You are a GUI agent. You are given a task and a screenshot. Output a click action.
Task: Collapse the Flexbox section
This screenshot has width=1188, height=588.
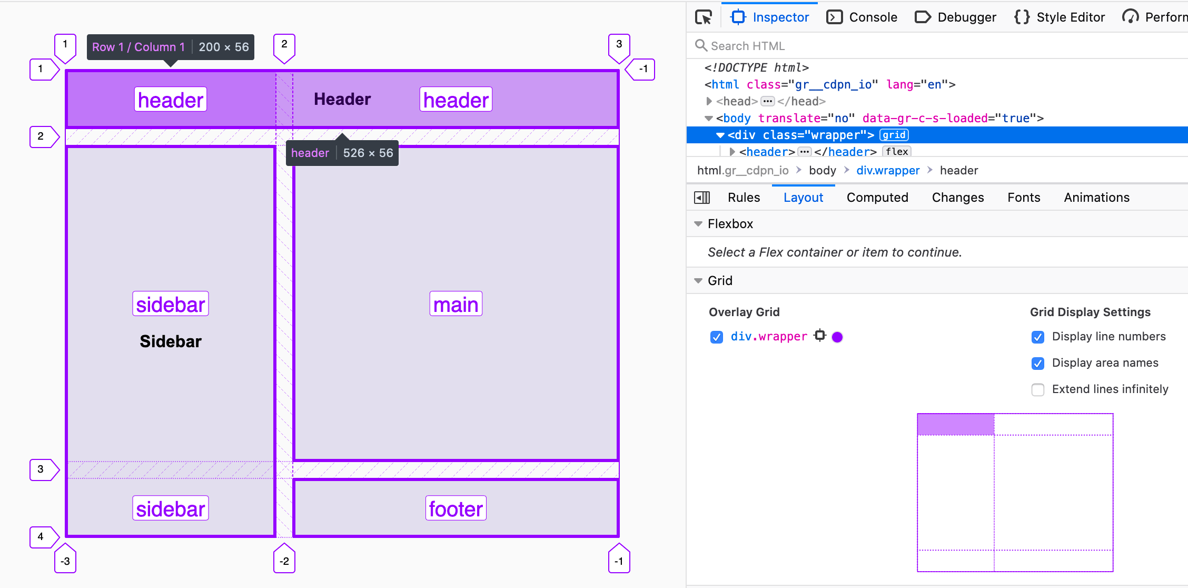[698, 224]
